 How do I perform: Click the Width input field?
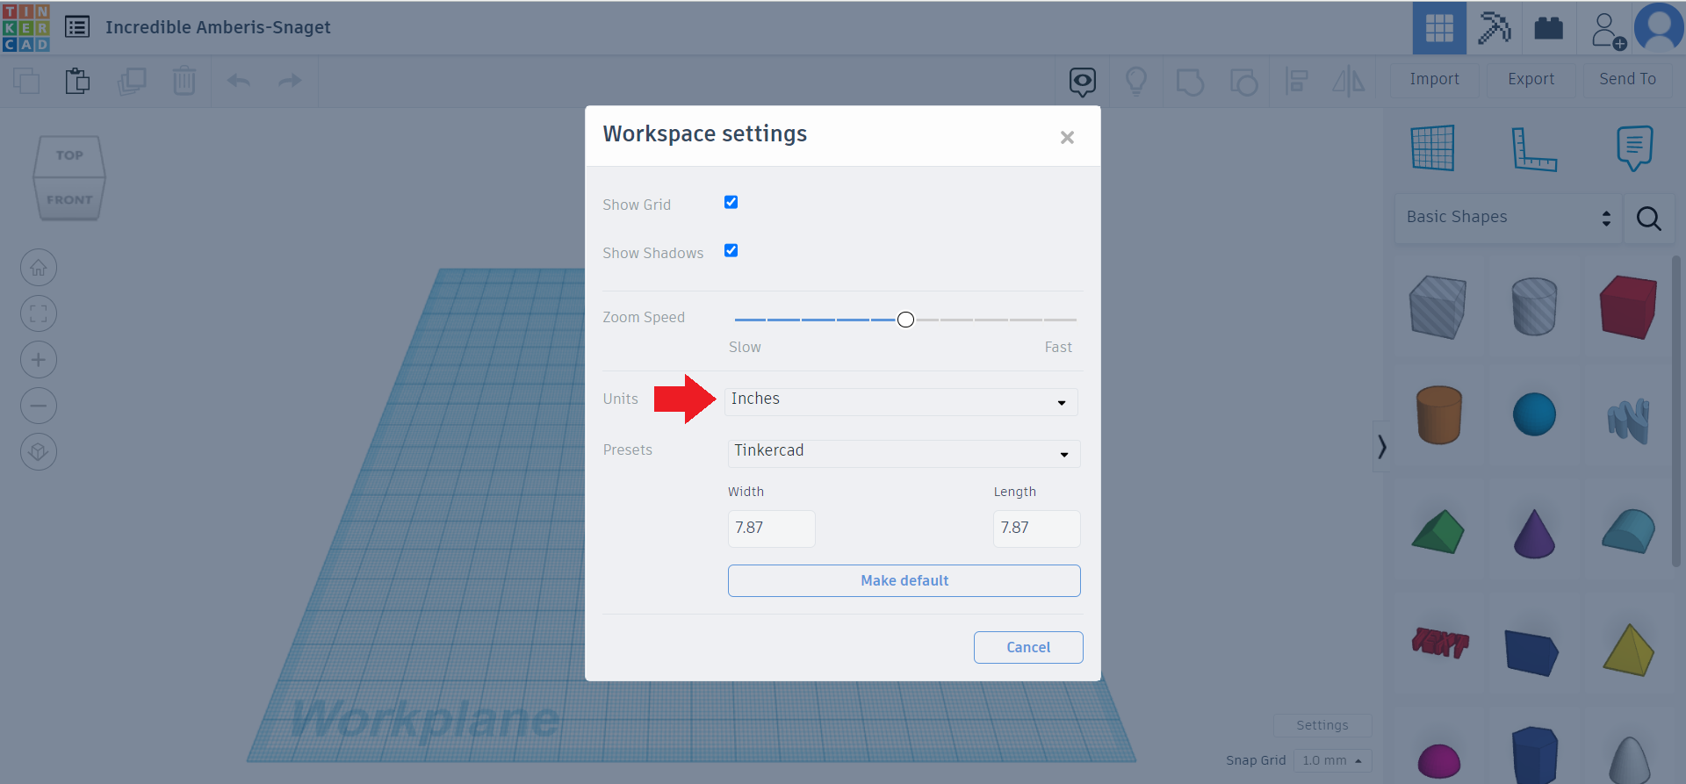[772, 529]
